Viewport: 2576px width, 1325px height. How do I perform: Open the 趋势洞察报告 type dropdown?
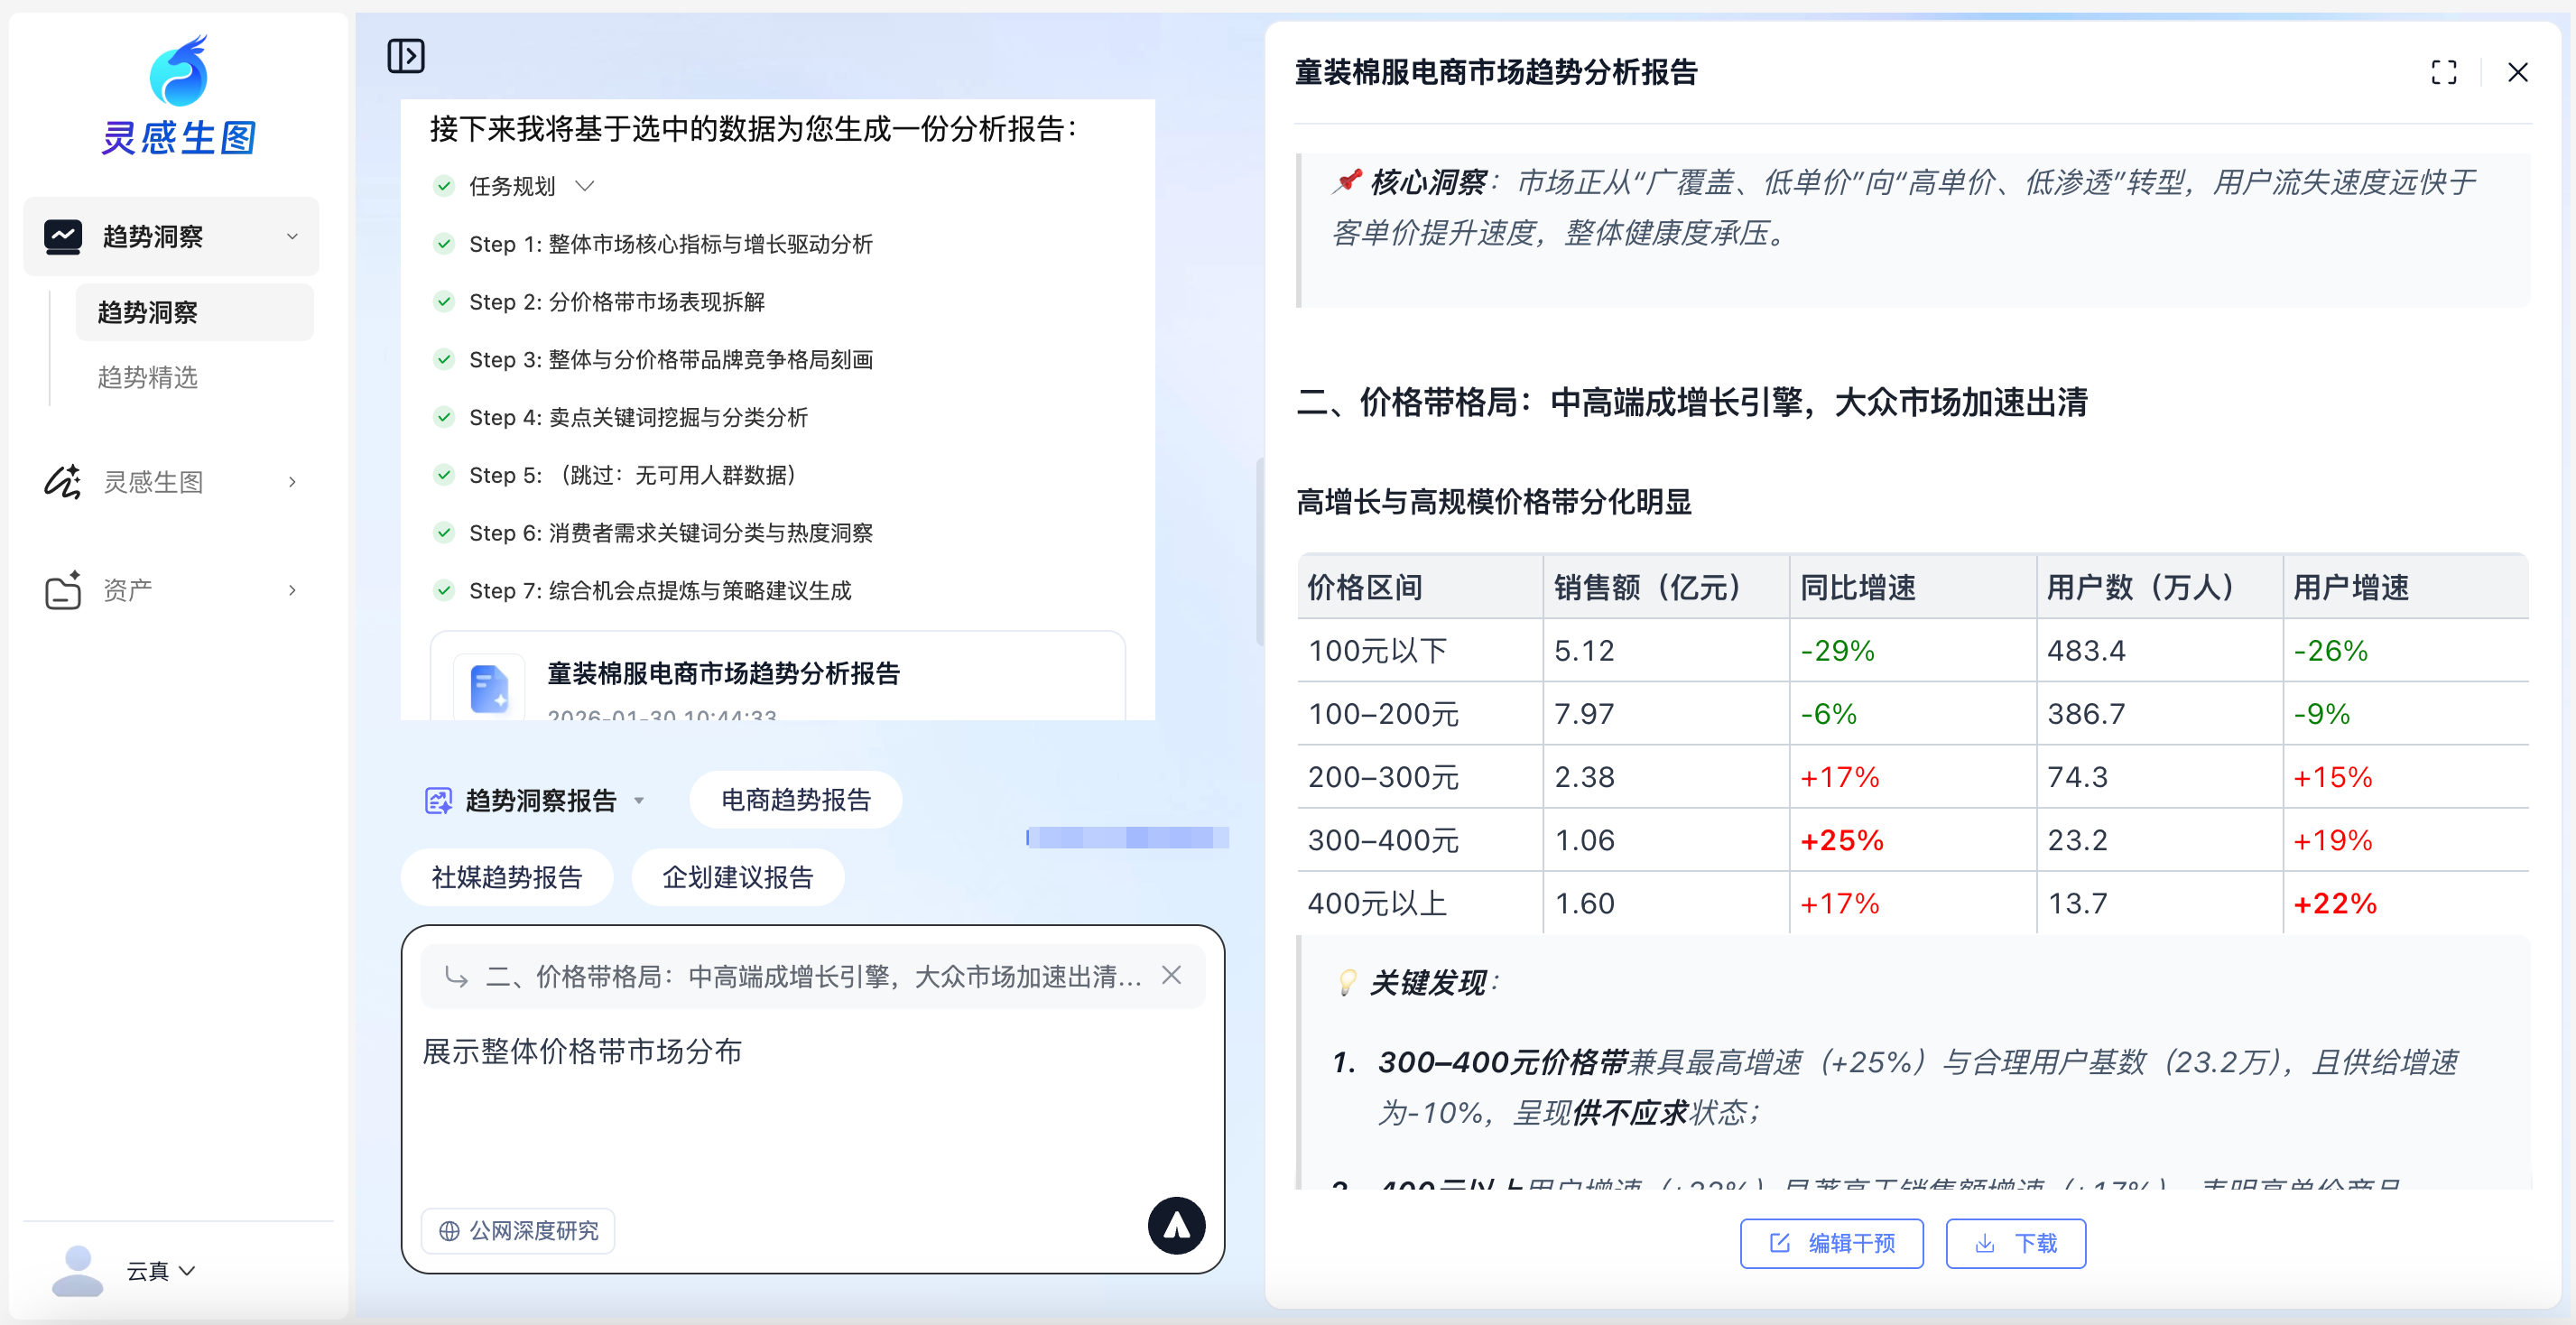638,801
